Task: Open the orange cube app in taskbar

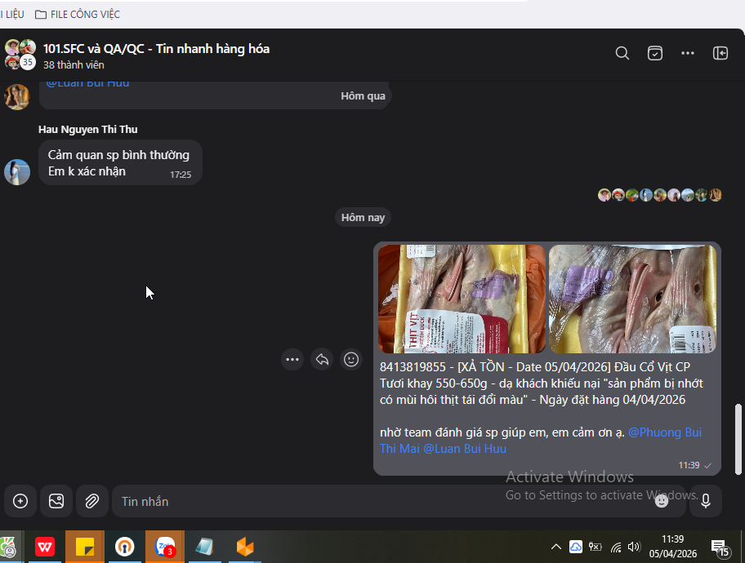Action: pos(245,547)
